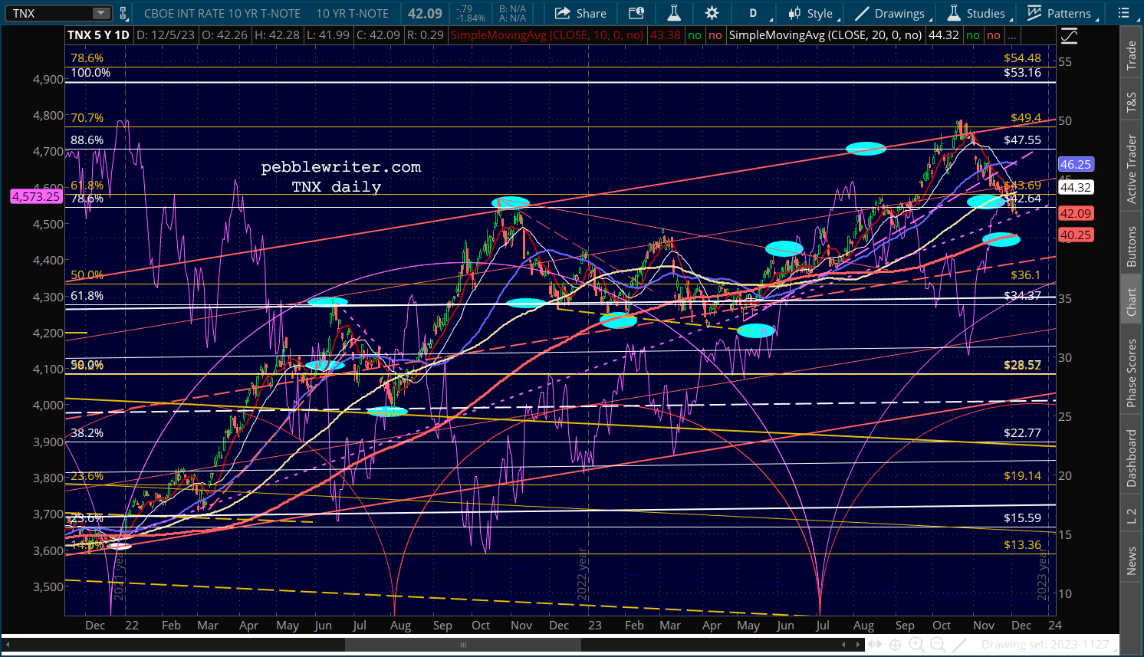Viewport: 1144px width, 657px height.
Task: Open the news info card icon
Action: [636, 13]
